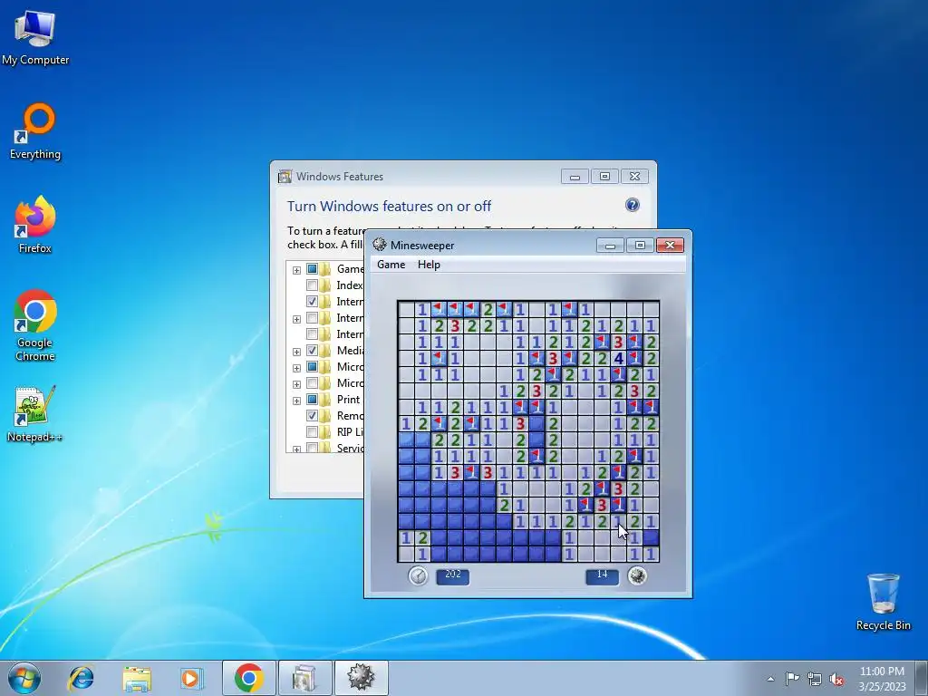Screen dimensions: 928x696
Task: Toggle the Print row checkbox
Action: click(x=312, y=400)
